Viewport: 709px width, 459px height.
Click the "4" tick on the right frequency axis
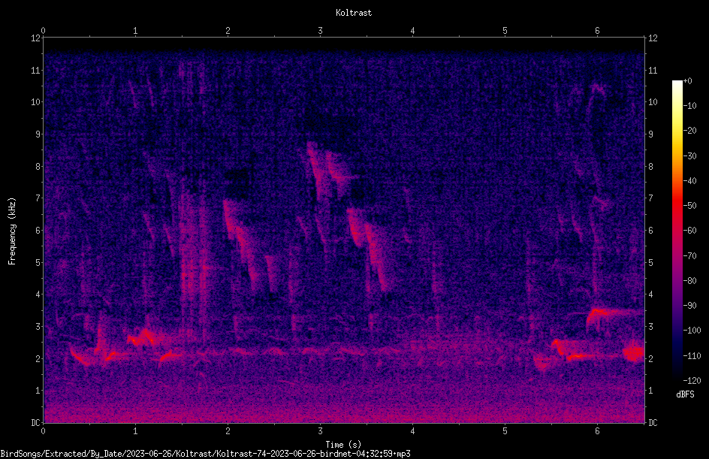click(650, 294)
